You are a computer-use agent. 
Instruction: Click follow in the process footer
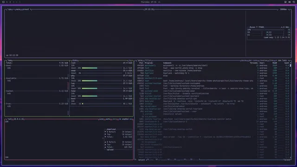[x=195, y=160]
